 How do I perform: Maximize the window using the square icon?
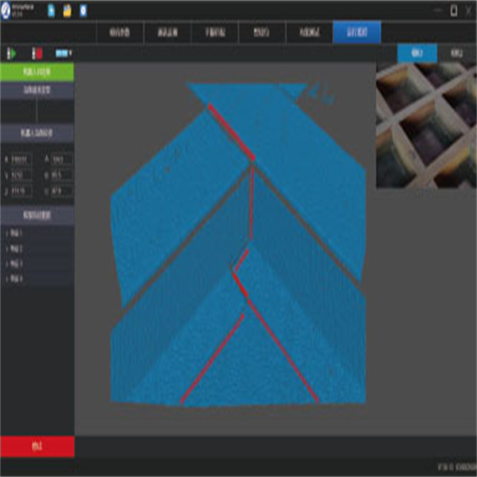453,10
